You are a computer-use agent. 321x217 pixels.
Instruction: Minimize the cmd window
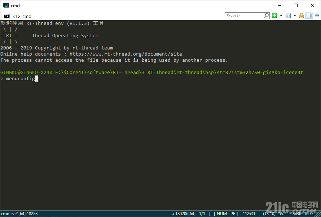tap(280, 5)
